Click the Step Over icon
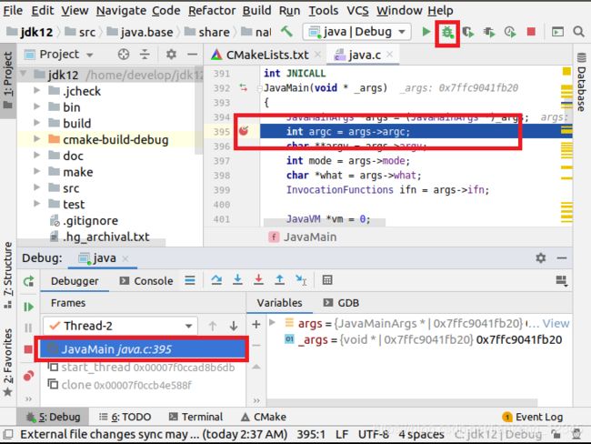591x444 pixels. pos(216,280)
